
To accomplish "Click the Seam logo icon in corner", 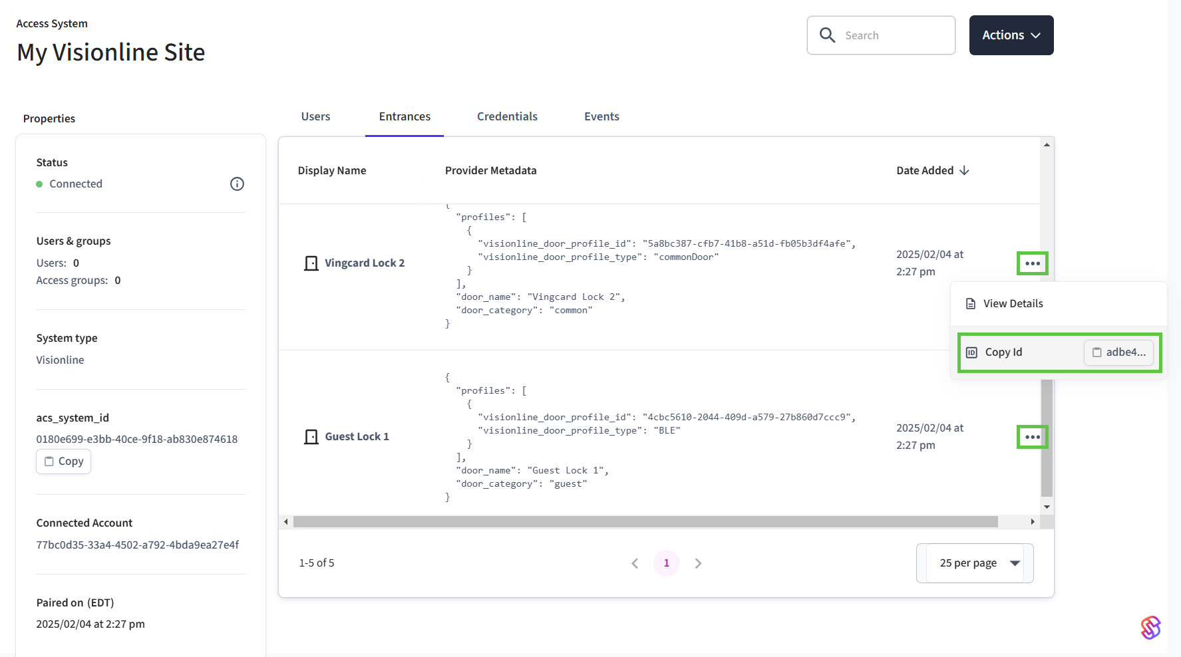I will coord(1150,627).
